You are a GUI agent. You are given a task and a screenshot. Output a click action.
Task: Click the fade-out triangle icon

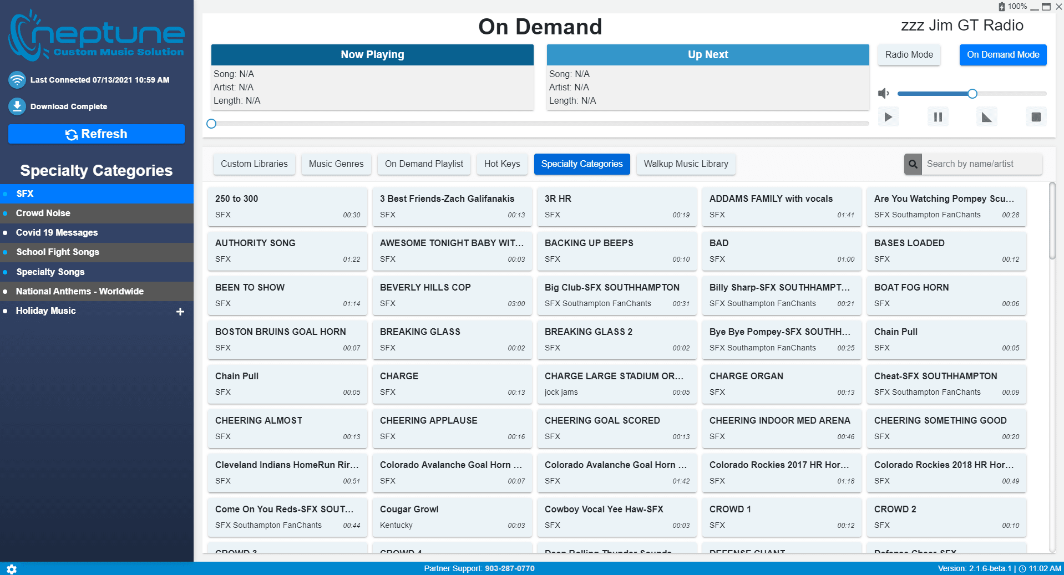click(x=986, y=117)
